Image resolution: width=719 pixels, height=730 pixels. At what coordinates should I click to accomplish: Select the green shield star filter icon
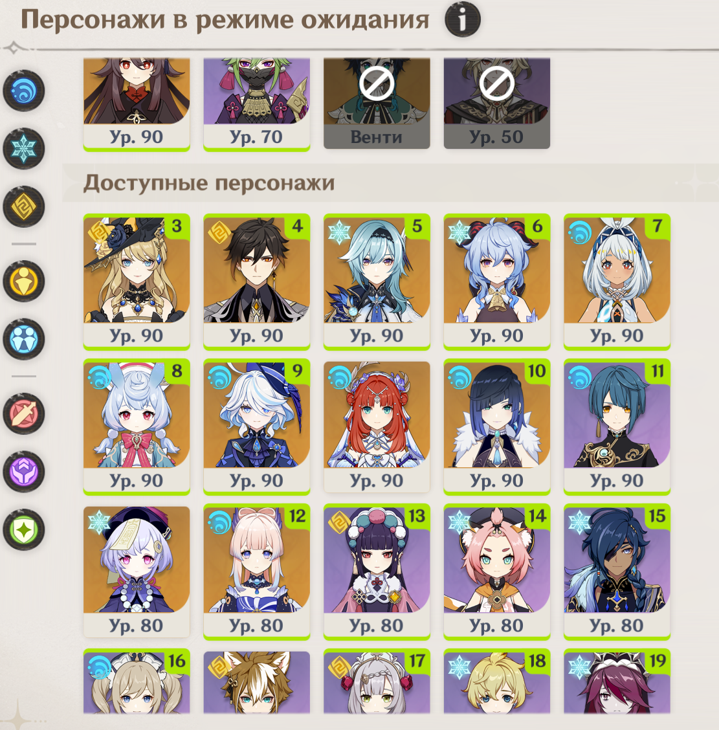pyautogui.click(x=24, y=530)
